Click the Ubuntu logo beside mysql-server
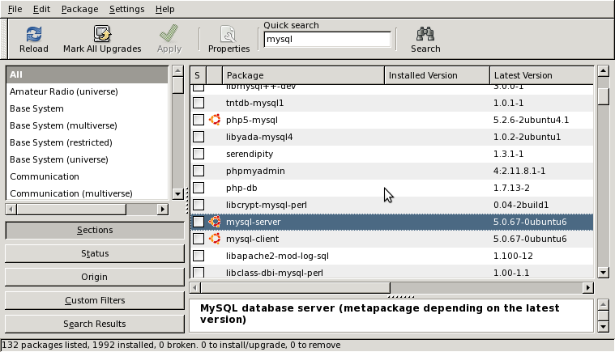Image resolution: width=615 pixels, height=352 pixels. [215, 222]
